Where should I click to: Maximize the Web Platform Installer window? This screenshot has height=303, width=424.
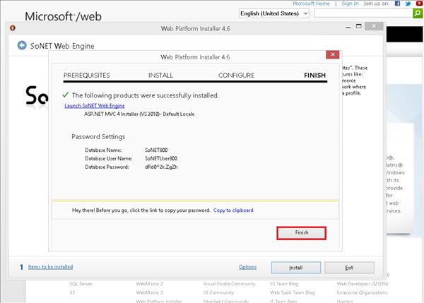pyautogui.click(x=358, y=26)
